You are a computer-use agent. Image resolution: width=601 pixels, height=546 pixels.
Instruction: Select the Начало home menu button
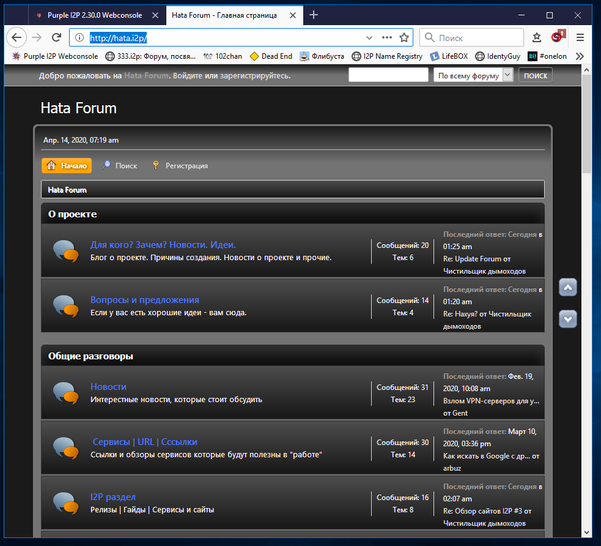tap(67, 166)
